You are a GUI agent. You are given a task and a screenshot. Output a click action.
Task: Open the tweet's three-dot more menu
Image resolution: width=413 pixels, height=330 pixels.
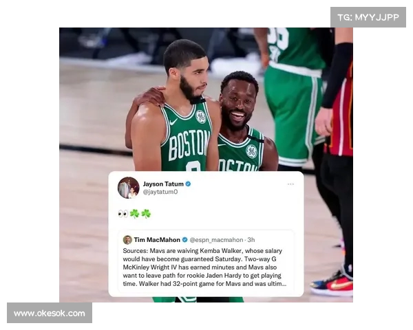(290, 184)
